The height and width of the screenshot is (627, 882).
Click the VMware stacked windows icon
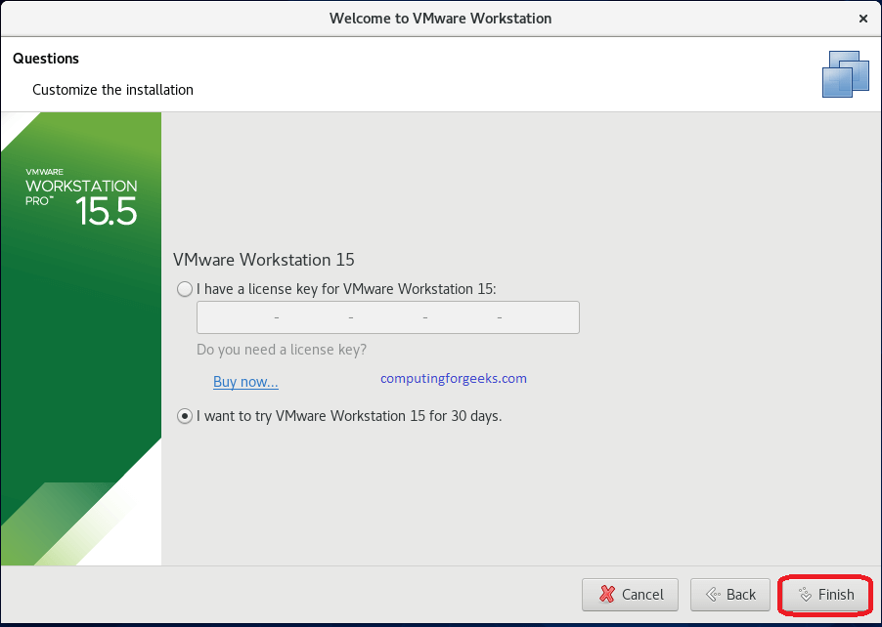[x=845, y=73]
